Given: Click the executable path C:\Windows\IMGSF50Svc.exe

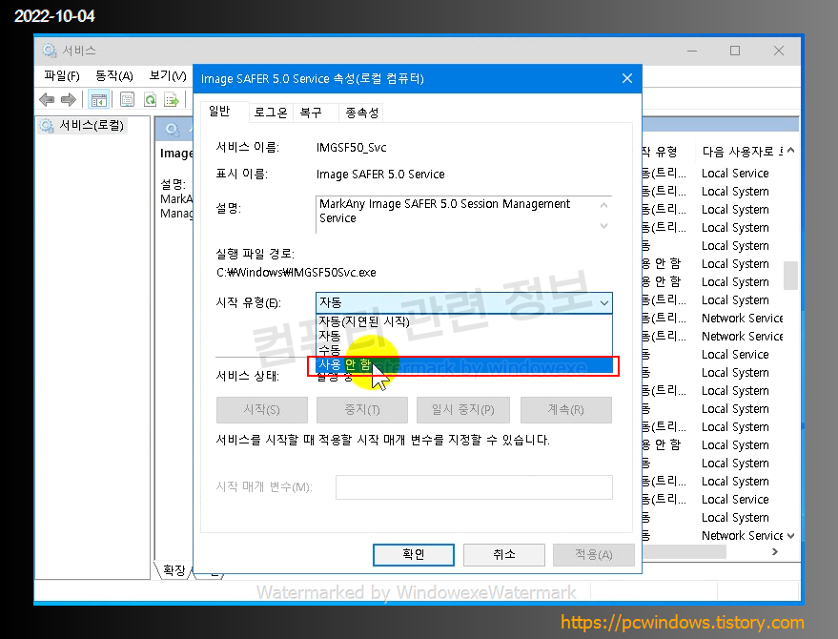Looking at the screenshot, I should tap(296, 273).
